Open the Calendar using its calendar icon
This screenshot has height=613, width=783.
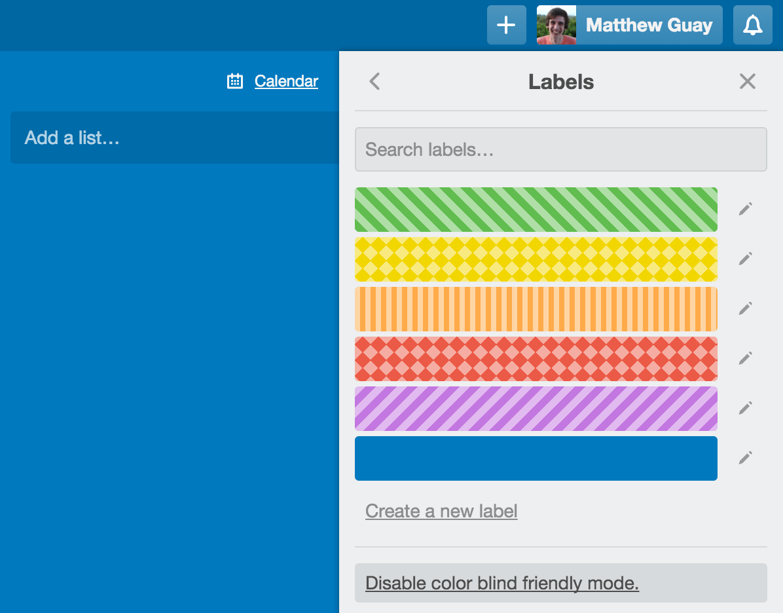tap(235, 81)
